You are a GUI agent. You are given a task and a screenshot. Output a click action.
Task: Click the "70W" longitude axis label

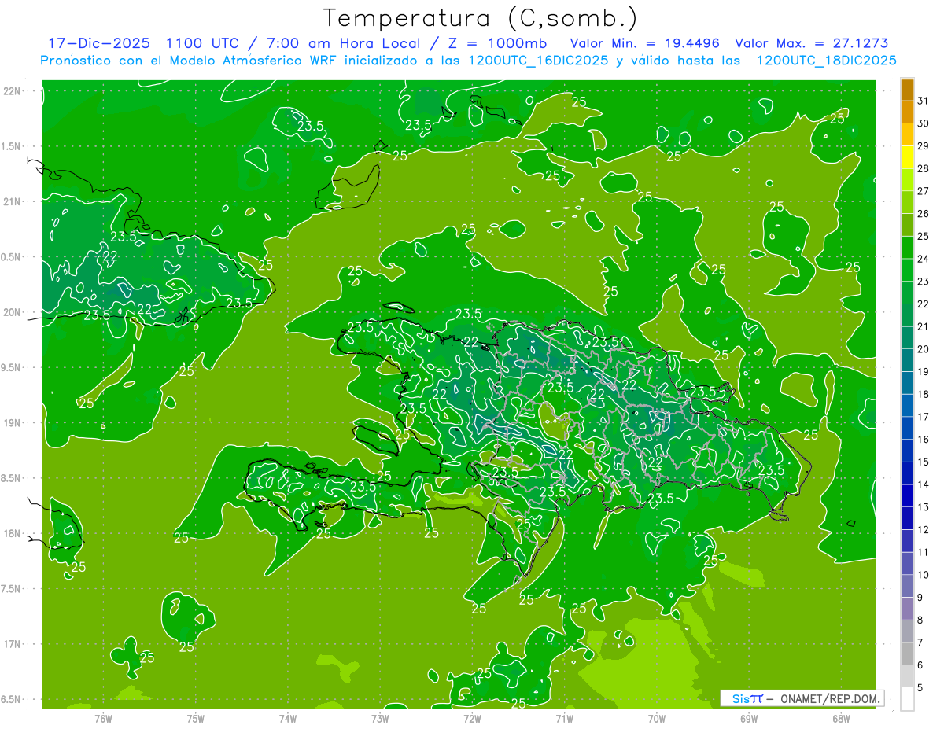[x=657, y=718]
